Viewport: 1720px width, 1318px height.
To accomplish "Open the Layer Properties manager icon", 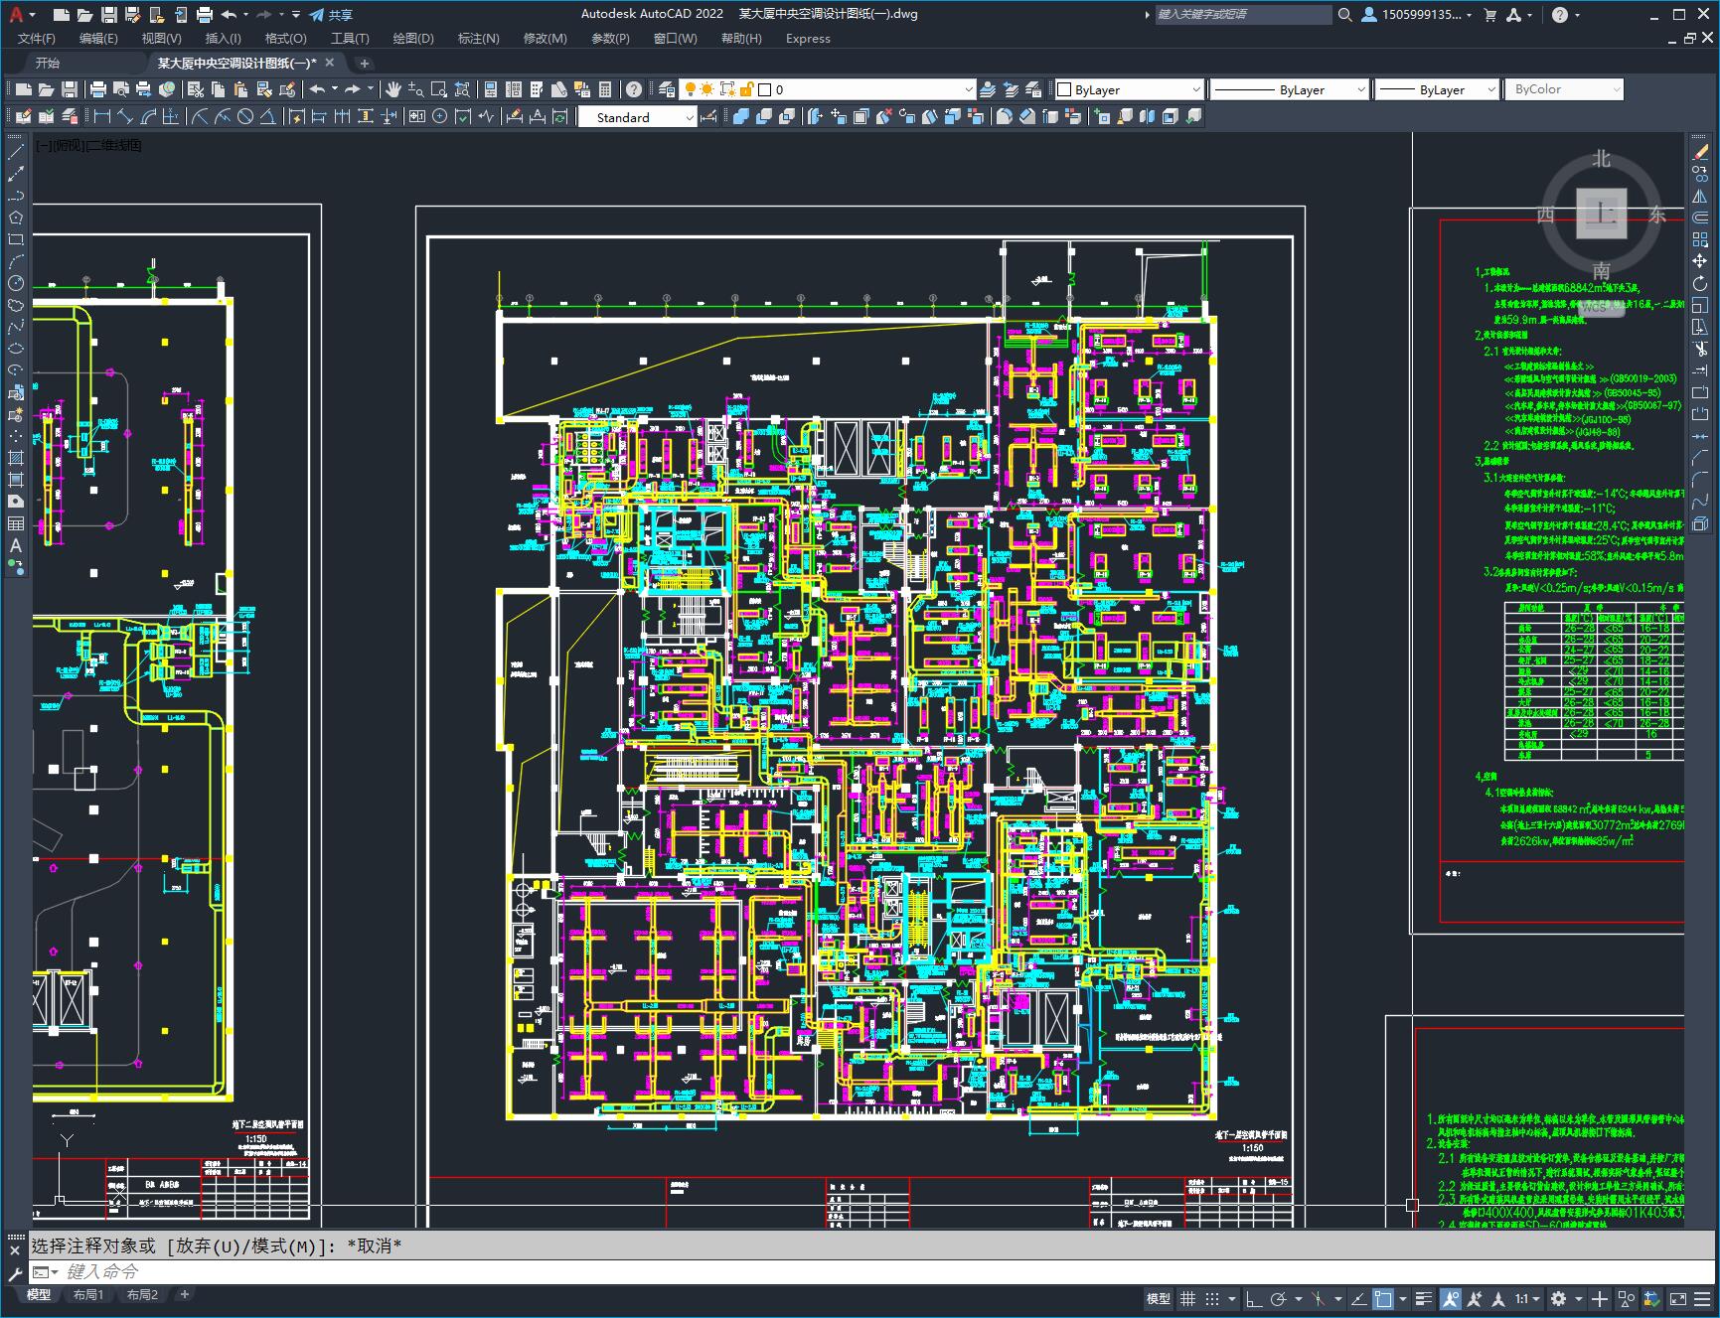I will (667, 89).
